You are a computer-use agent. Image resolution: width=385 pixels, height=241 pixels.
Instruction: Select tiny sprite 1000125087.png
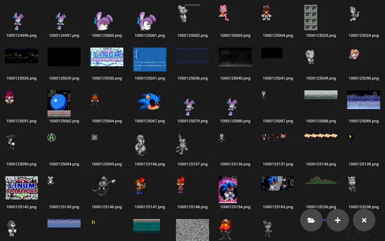(264, 94)
